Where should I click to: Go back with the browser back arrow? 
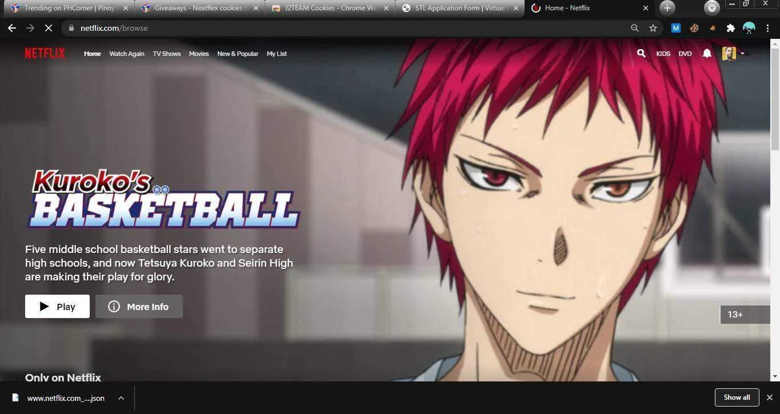click(x=12, y=28)
